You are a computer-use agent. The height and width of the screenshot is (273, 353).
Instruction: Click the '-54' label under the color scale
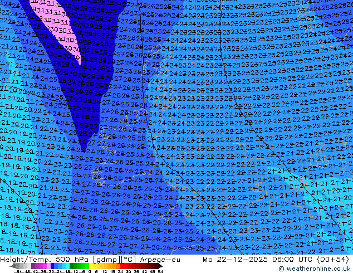click(x=19, y=271)
